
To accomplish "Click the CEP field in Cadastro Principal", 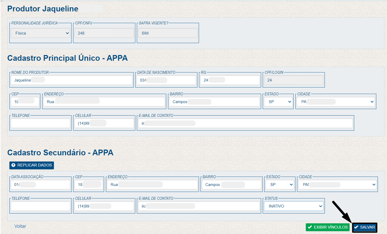I will pos(25,102).
